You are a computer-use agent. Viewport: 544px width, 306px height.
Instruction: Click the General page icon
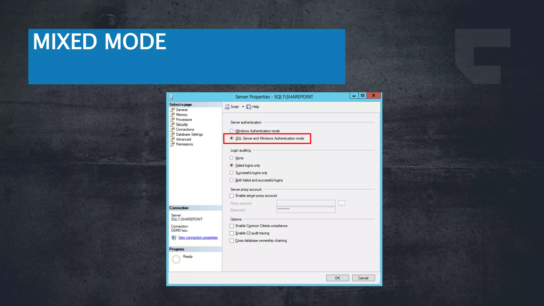coord(172,110)
